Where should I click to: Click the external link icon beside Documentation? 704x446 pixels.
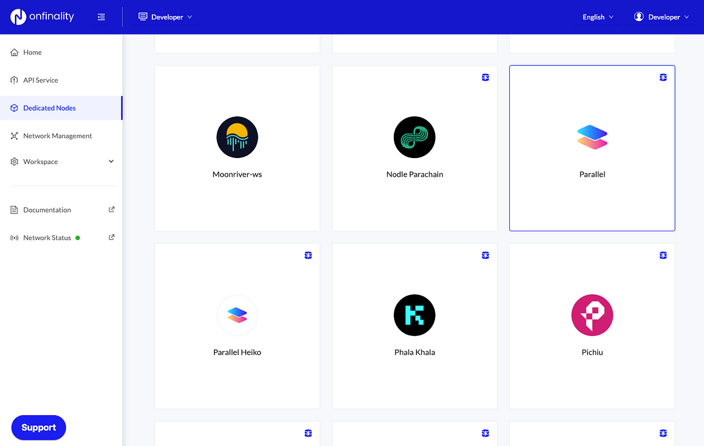112,209
